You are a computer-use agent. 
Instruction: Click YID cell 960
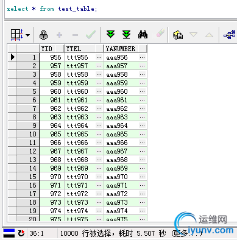click(x=52, y=91)
